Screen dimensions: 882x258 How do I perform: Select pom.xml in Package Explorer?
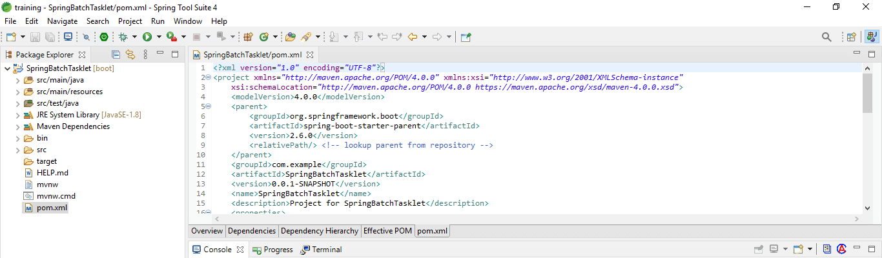(52, 208)
